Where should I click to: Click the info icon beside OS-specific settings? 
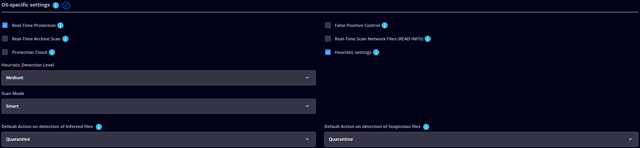(56, 5)
